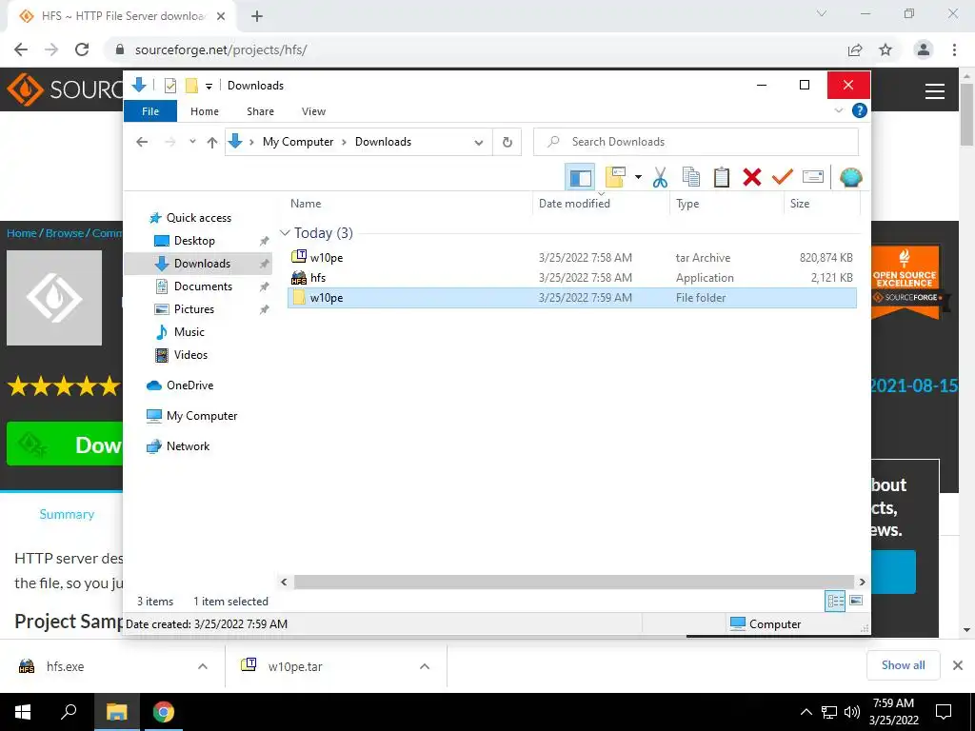Click the taskbar search magnifier
This screenshot has height=731, width=975.
pos(69,711)
